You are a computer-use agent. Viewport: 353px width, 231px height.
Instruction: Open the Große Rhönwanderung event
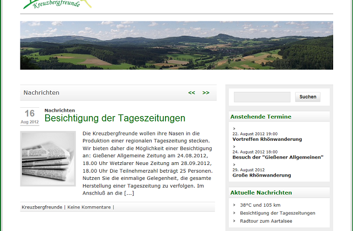point(261,175)
